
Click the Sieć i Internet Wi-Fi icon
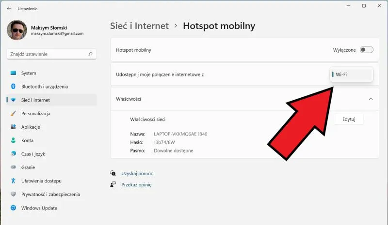tap(14, 100)
